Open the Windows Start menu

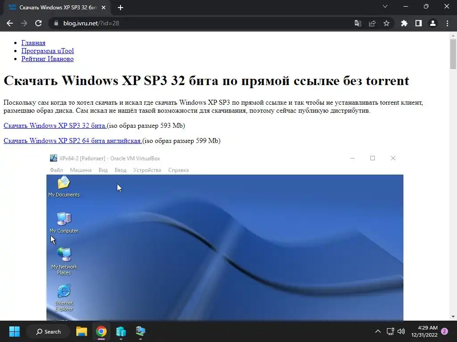pyautogui.click(x=14, y=331)
